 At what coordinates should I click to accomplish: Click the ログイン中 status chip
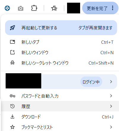tap(91, 82)
